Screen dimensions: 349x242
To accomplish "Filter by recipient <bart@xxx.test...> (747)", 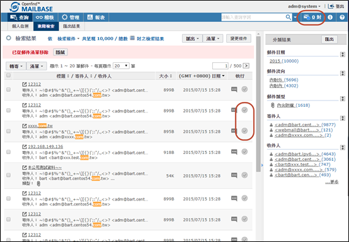I will (x=303, y=164).
